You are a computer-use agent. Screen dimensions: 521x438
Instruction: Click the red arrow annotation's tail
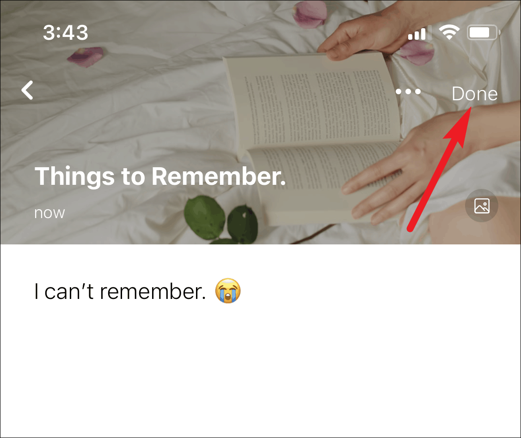411,228
